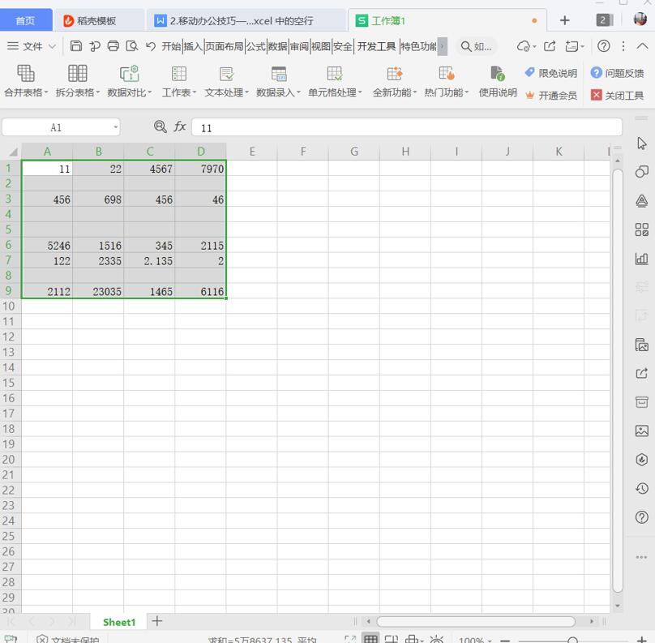Viewport: 655px width, 643px height.
Task: Click the 拆分表格 (split tables) icon
Action: click(x=77, y=74)
